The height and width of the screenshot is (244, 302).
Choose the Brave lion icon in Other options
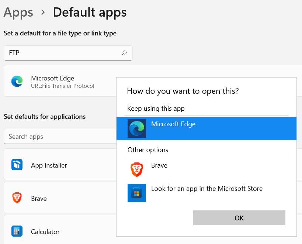coord(137,169)
